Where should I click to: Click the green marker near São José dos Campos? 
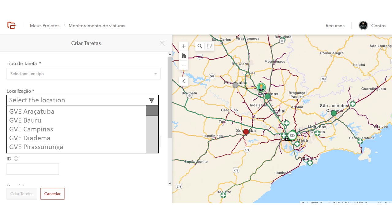[x=334, y=113]
